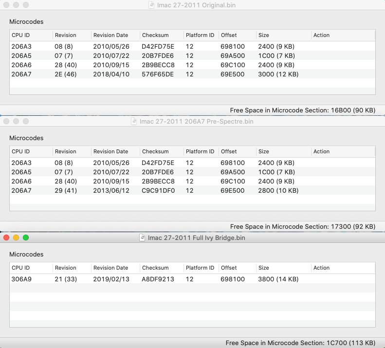The image size is (385, 348).
Task: Sort by CPU ID in Full Ivy Bridge window
Action: tap(31, 268)
